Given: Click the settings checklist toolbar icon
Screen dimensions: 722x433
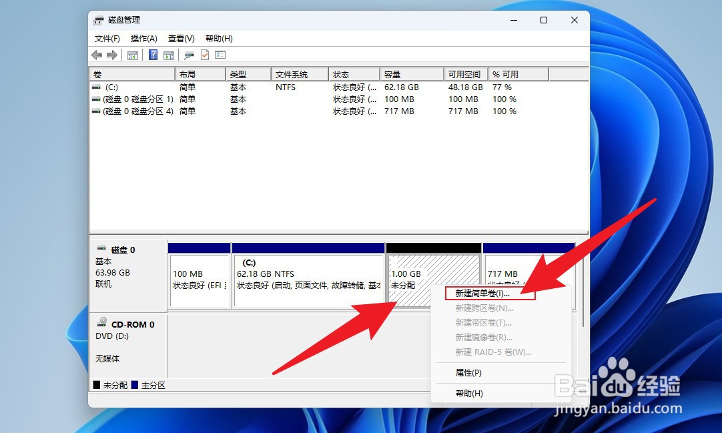Looking at the screenshot, I should click(220, 55).
